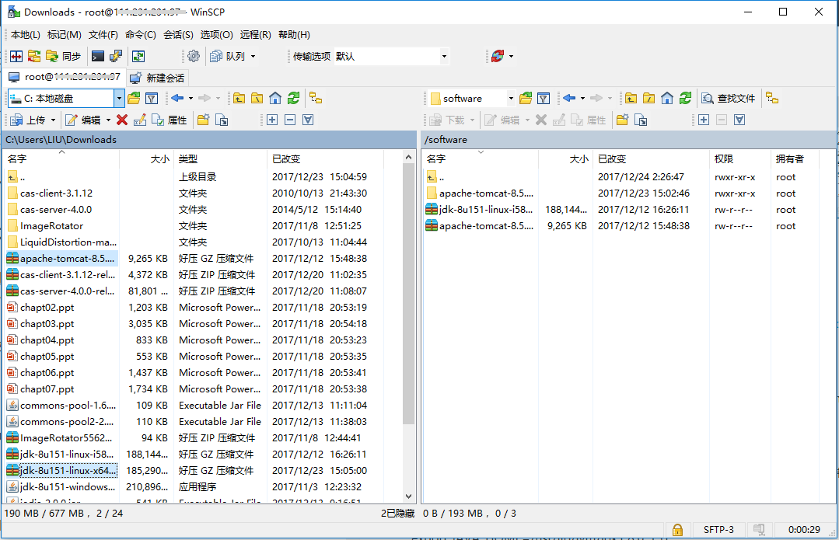Click the Synchronize (同步) toolbar button
The height and width of the screenshot is (540, 839).
(63, 56)
